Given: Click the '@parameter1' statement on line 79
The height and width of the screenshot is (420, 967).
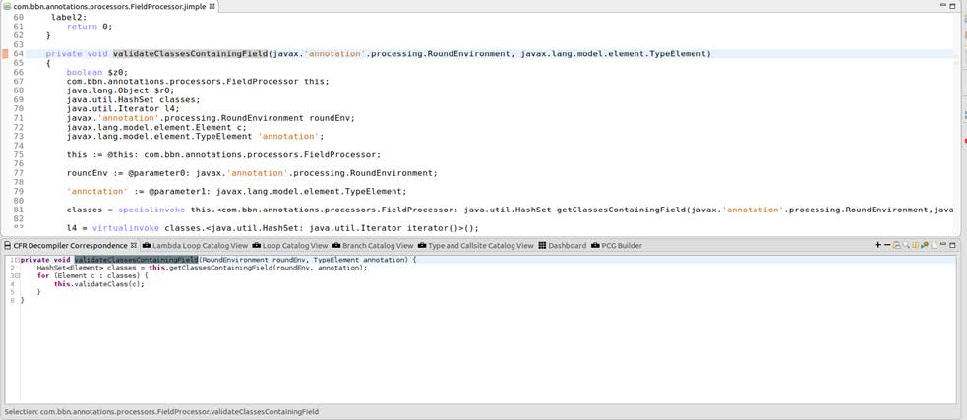Looking at the screenshot, I should [x=237, y=192].
